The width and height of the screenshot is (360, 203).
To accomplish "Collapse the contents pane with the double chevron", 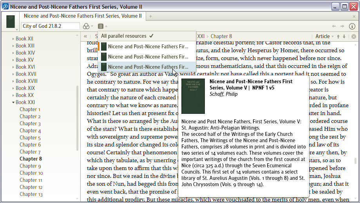I will [85, 37].
